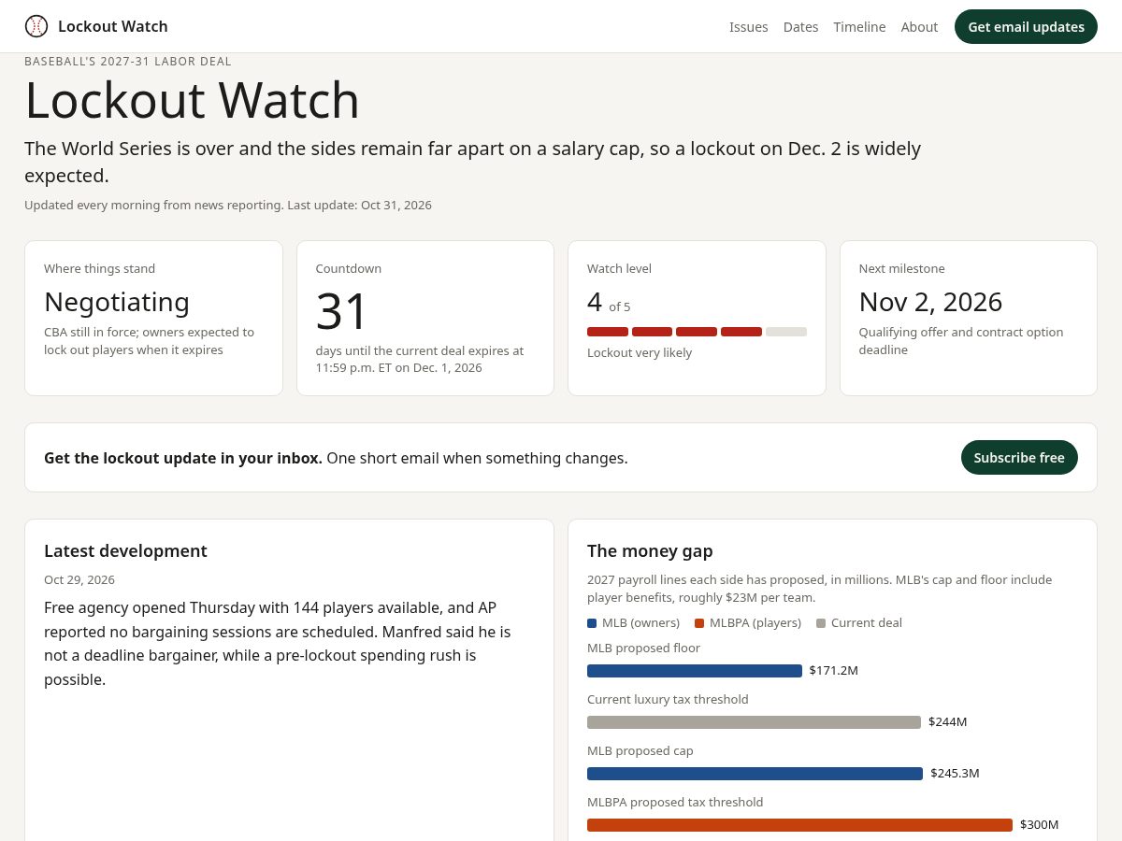Click the Subscribe free button
The width and height of the screenshot is (1122, 841).
tap(1019, 458)
